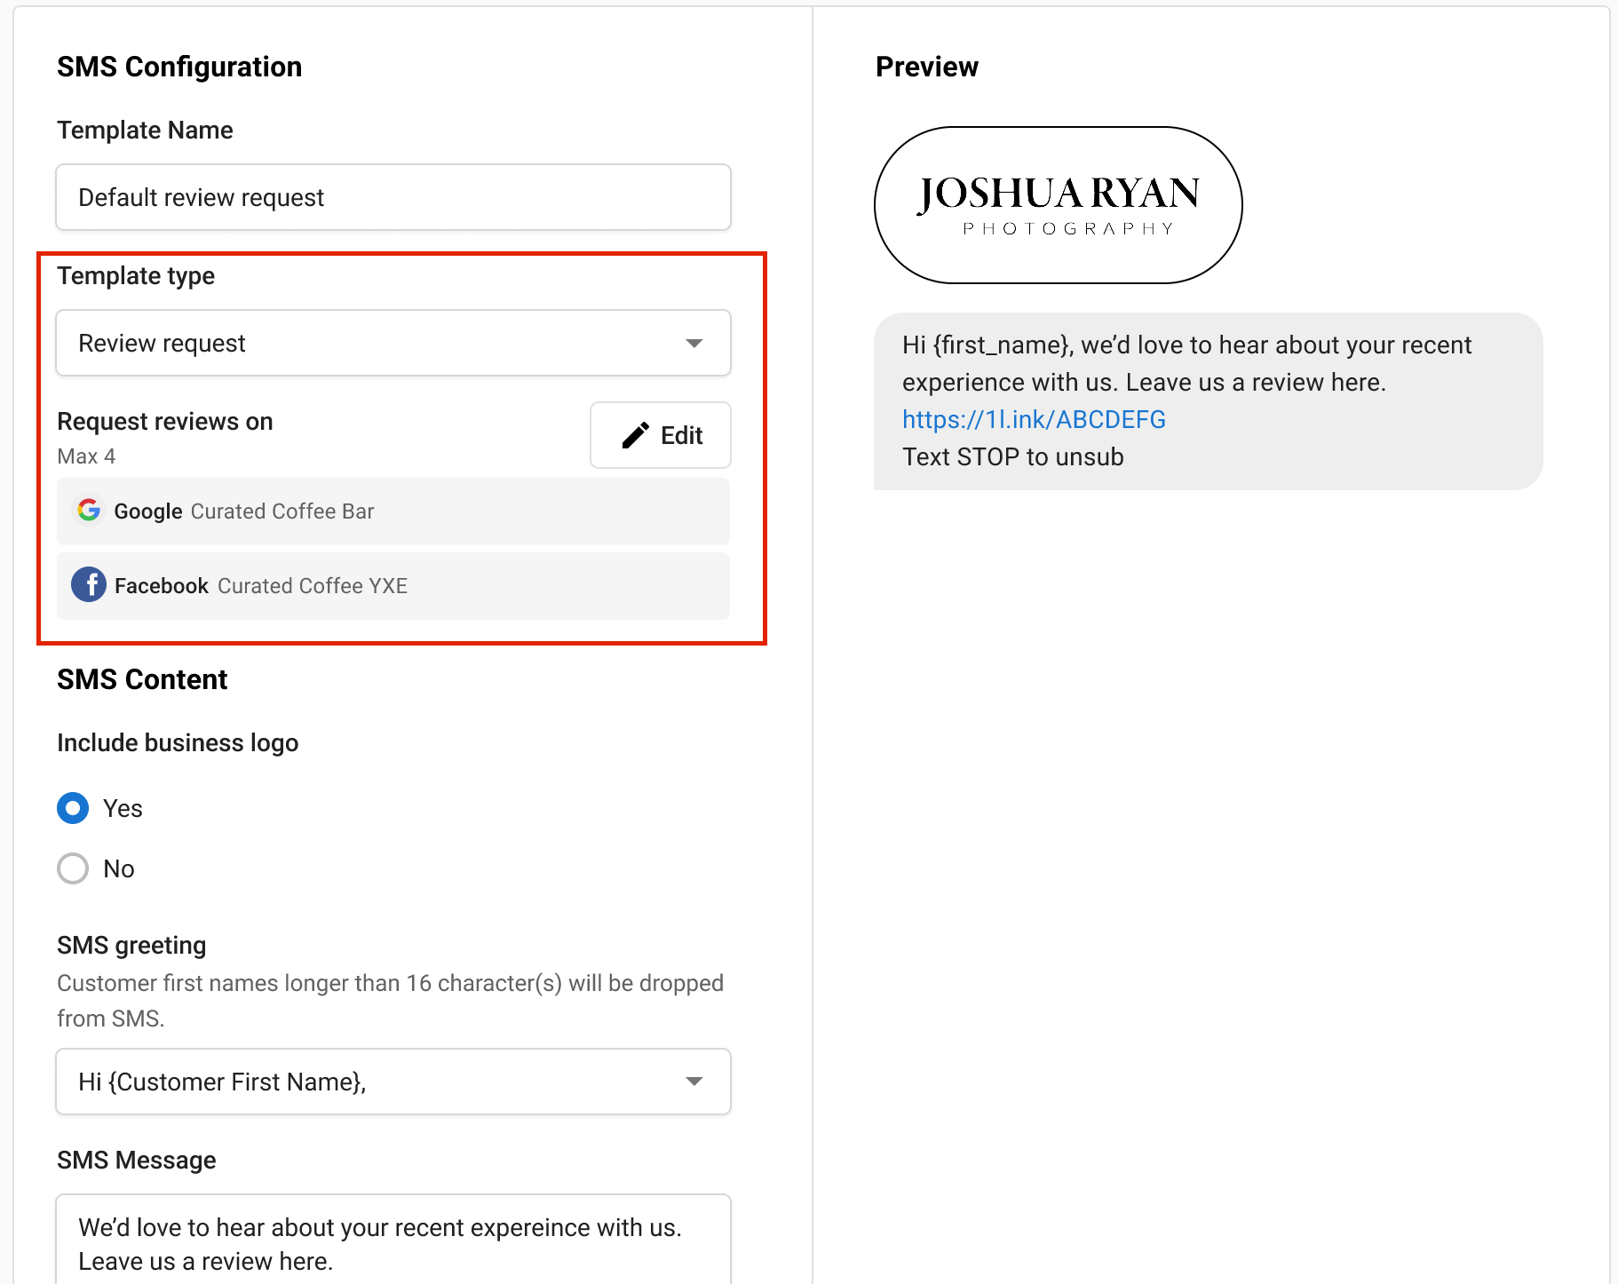Click the pencil icon on the Edit button
Screen dimensions: 1618x1284
pyautogui.click(x=633, y=435)
